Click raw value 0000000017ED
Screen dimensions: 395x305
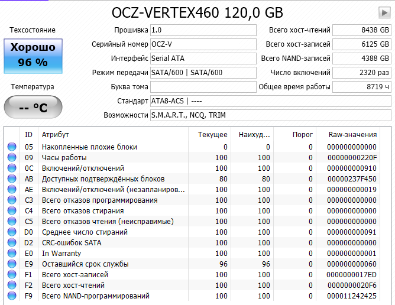click(352, 274)
